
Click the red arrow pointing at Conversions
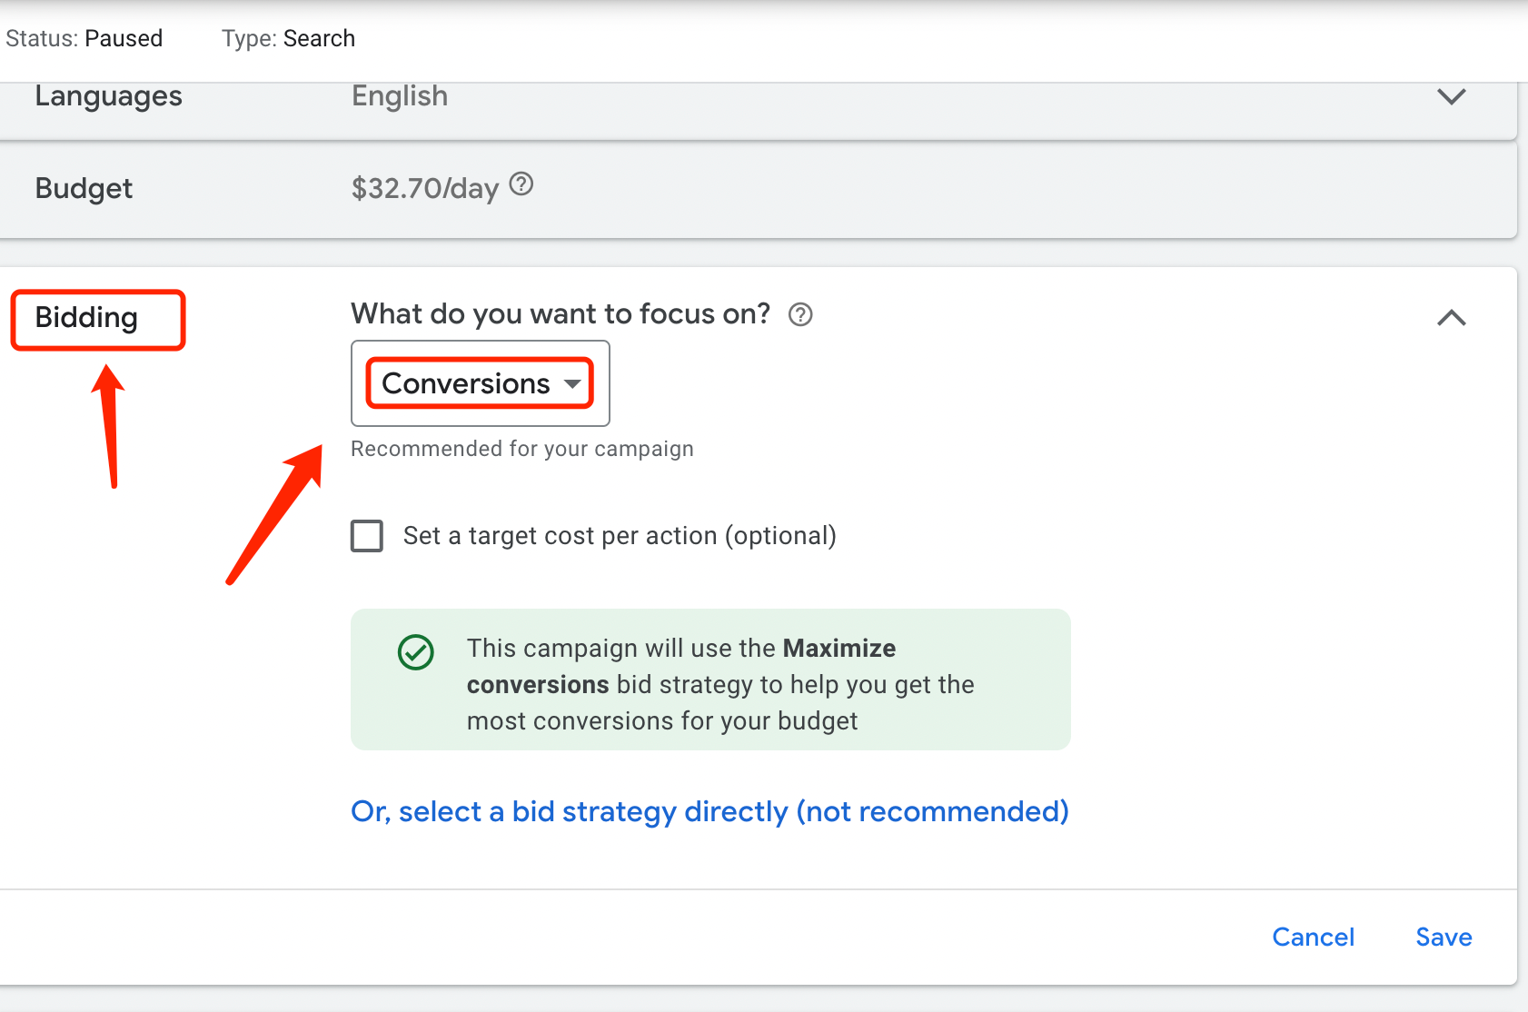tap(273, 518)
